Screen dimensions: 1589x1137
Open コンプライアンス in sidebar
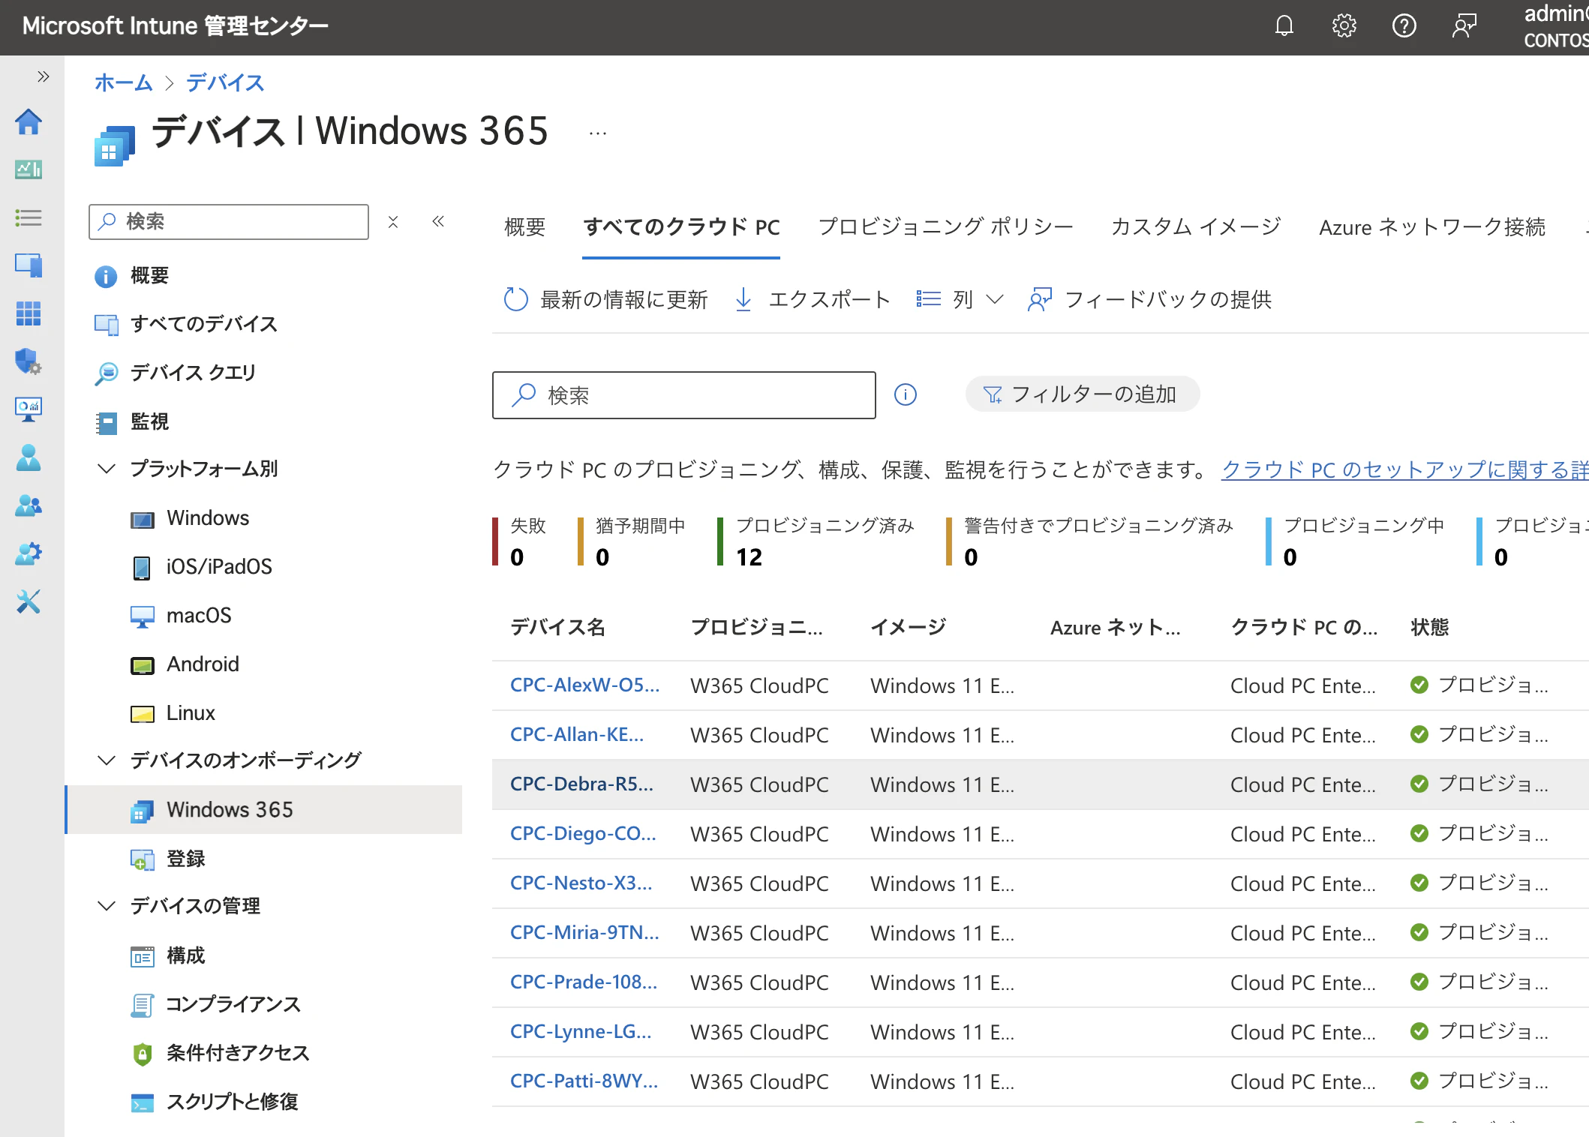(233, 1005)
